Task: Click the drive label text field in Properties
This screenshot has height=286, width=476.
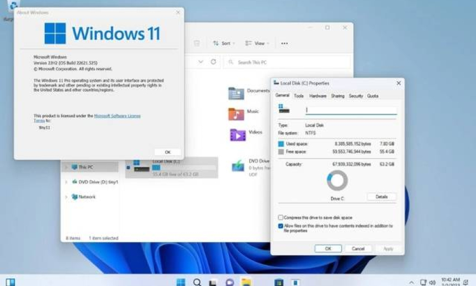Action: (351, 110)
